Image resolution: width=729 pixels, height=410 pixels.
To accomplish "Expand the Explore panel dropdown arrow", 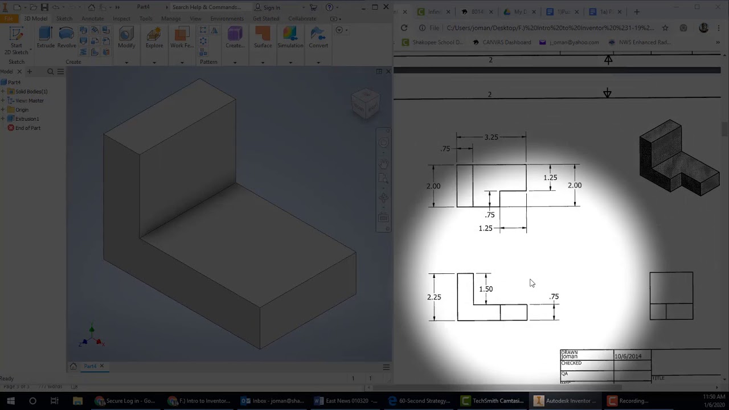I will pyautogui.click(x=154, y=62).
